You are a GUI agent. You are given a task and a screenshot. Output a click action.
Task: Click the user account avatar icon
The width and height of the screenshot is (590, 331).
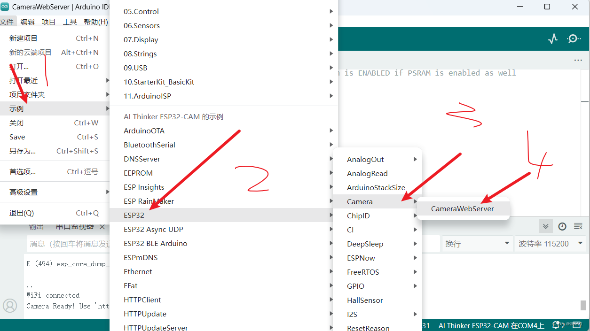pyautogui.click(x=10, y=306)
